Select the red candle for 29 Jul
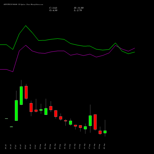This screenshot has height=154, width=154. pos(26,92)
